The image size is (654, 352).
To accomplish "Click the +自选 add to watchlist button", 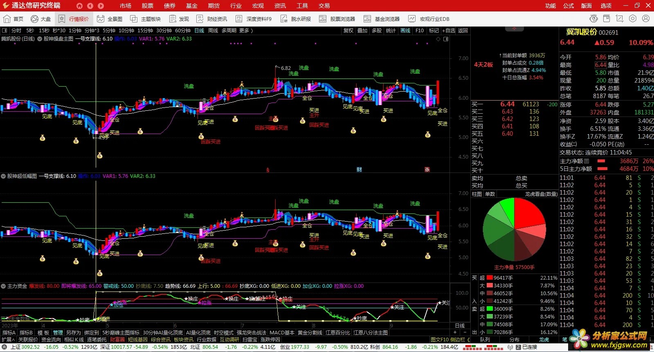I will pos(449,30).
